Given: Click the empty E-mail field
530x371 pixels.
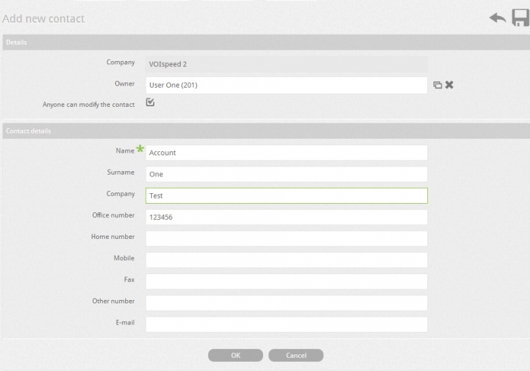Looking at the screenshot, I should [x=287, y=325].
